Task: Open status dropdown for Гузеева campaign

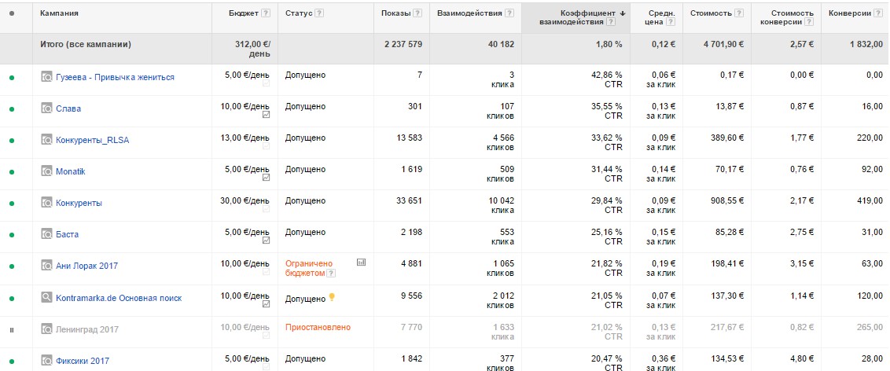Action: [x=11, y=78]
